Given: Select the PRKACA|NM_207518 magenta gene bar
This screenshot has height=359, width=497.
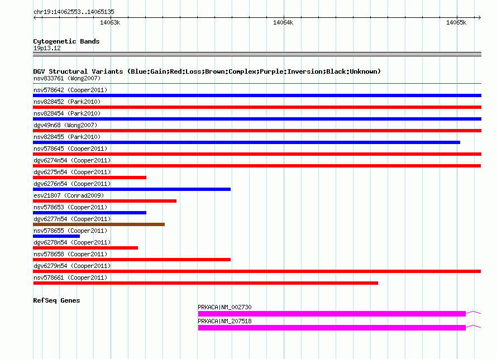Looking at the screenshot, I should pos(332,328).
